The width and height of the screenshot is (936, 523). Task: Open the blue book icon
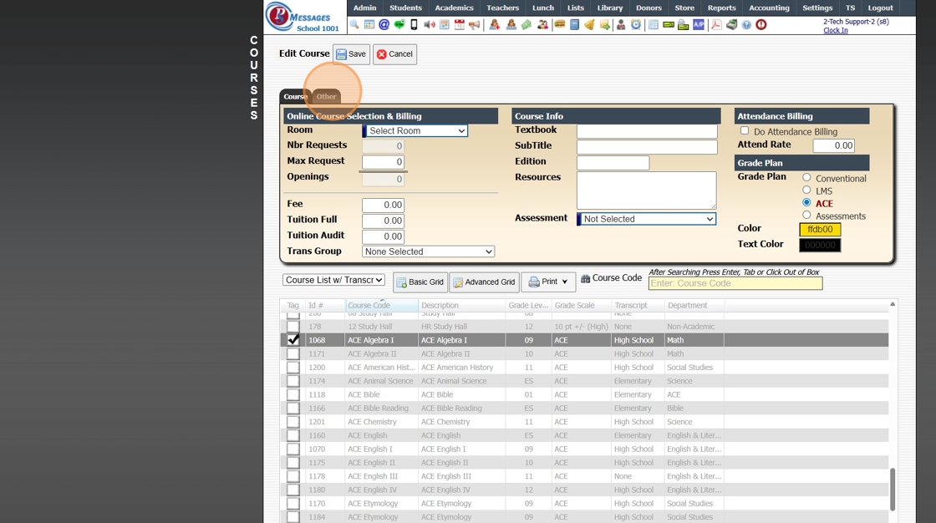pos(574,24)
